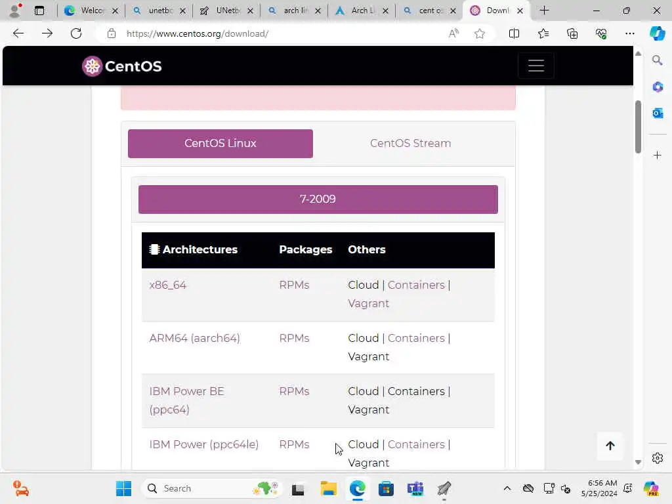Image resolution: width=672 pixels, height=504 pixels.
Task: Open Vagrant link in x86_64 row
Action: (369, 303)
